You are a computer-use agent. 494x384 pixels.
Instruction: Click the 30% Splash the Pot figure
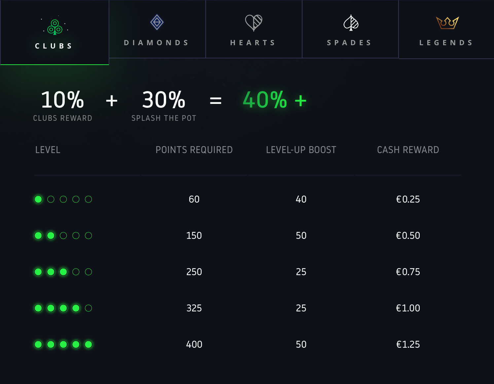click(164, 100)
